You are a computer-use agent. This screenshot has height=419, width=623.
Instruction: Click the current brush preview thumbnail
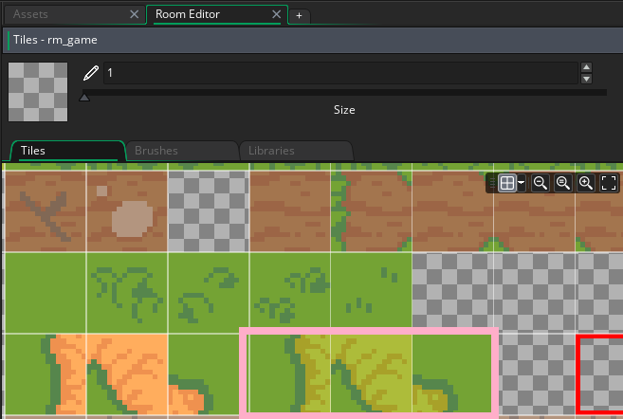38,92
